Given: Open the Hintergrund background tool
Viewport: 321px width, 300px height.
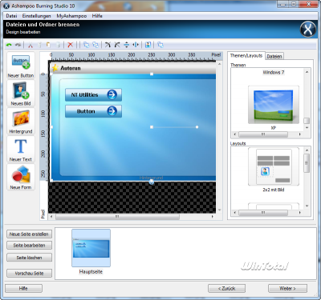Looking at the screenshot, I should click(21, 122).
